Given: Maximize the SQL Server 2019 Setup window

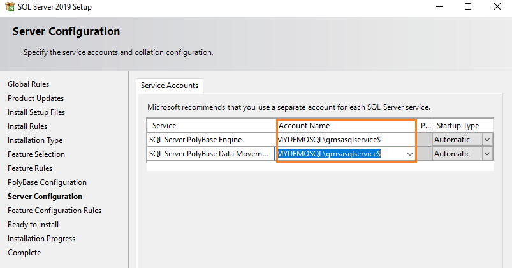Looking at the screenshot, I should pos(468,7).
